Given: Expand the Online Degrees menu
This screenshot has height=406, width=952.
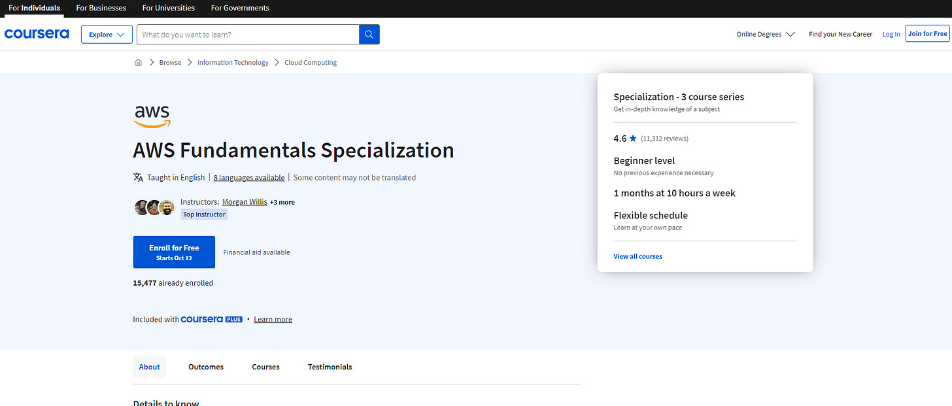Looking at the screenshot, I should pos(766,34).
